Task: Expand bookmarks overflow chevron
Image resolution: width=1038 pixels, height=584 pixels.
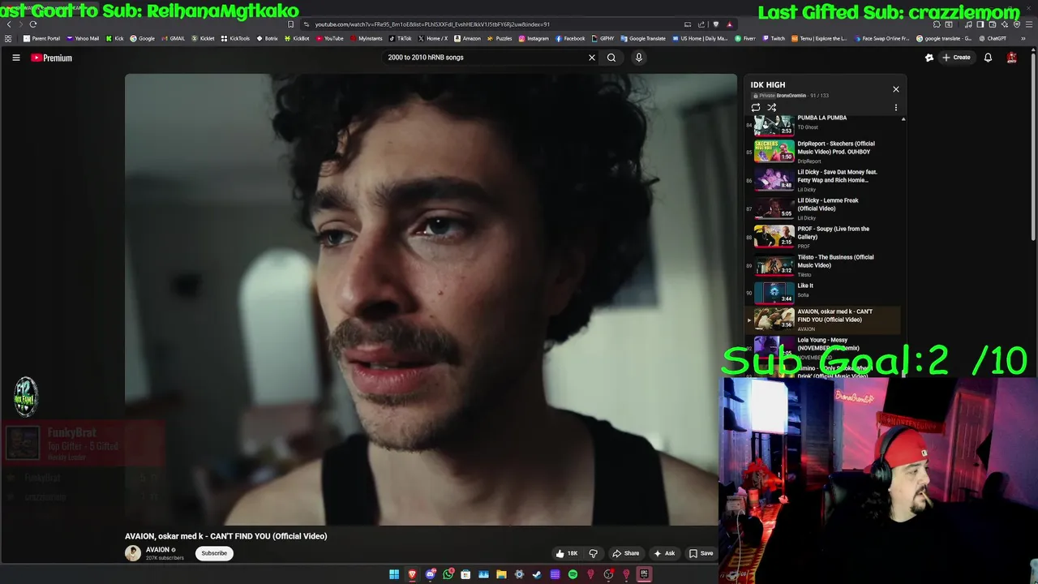Action: tap(1023, 38)
